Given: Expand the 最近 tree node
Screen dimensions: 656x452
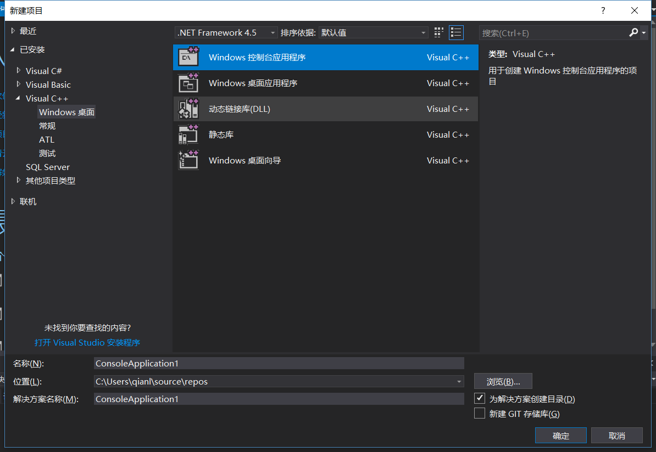Looking at the screenshot, I should [13, 31].
